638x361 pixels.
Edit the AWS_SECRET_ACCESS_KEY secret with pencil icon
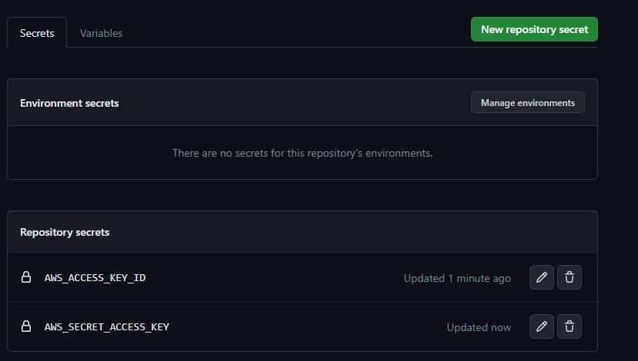coord(542,326)
